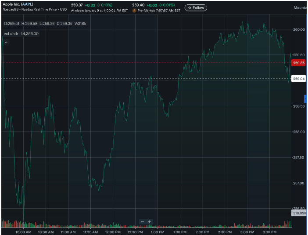Click the 259.04 previous close label
This screenshot has width=308, height=235.
click(299, 79)
